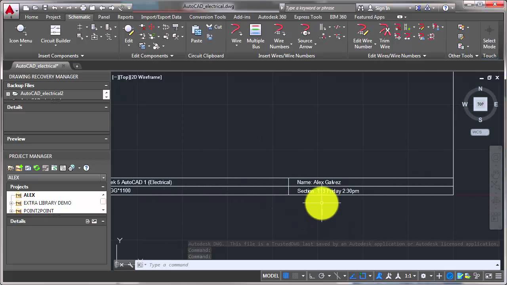Select the Edit Wire Number tool
The height and width of the screenshot is (285, 507).
[363, 36]
